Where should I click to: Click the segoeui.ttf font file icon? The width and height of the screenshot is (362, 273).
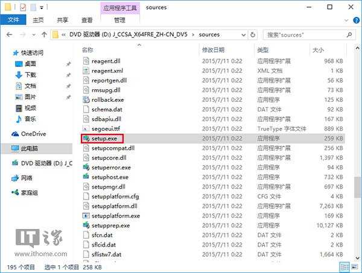(86, 129)
